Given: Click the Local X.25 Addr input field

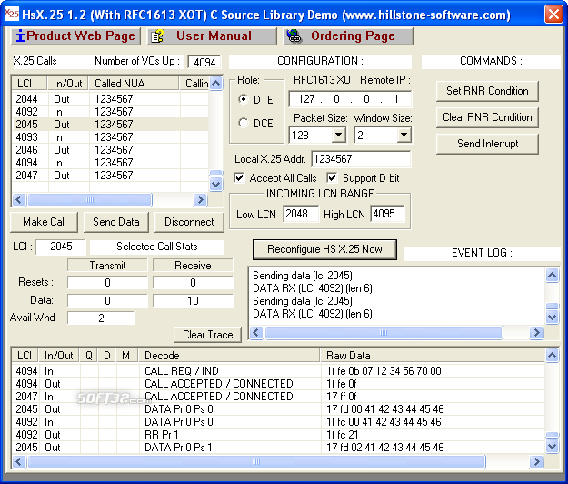Looking at the screenshot, I should 361,159.
